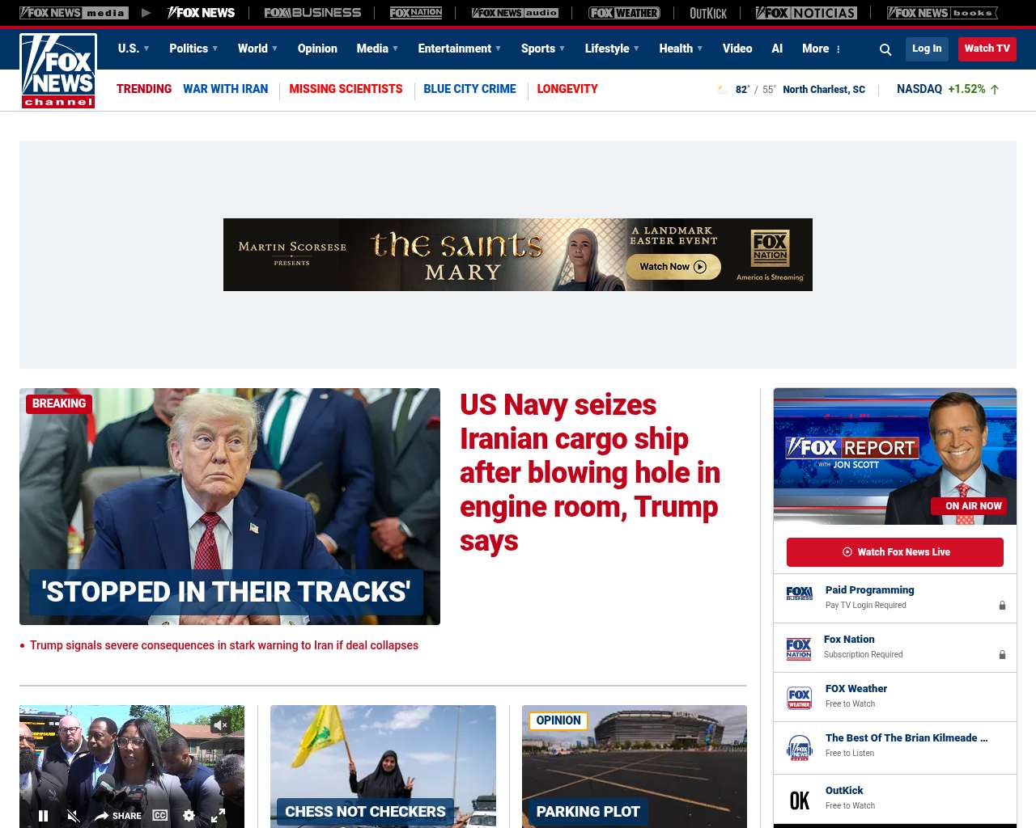Viewport: 1036px width, 828px height.
Task: Open the Trump 'Stopped in Their Tracks' photo
Action: [x=230, y=506]
